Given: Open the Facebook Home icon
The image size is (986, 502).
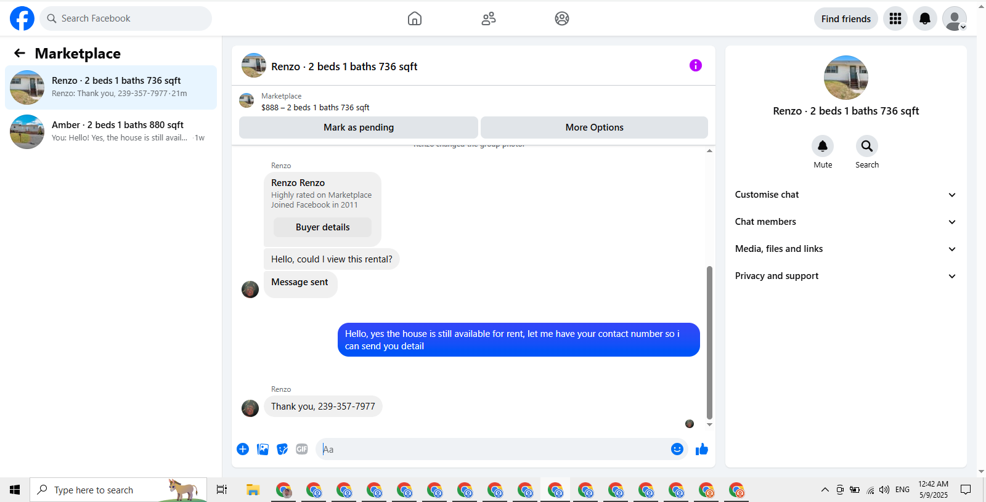Looking at the screenshot, I should (415, 18).
